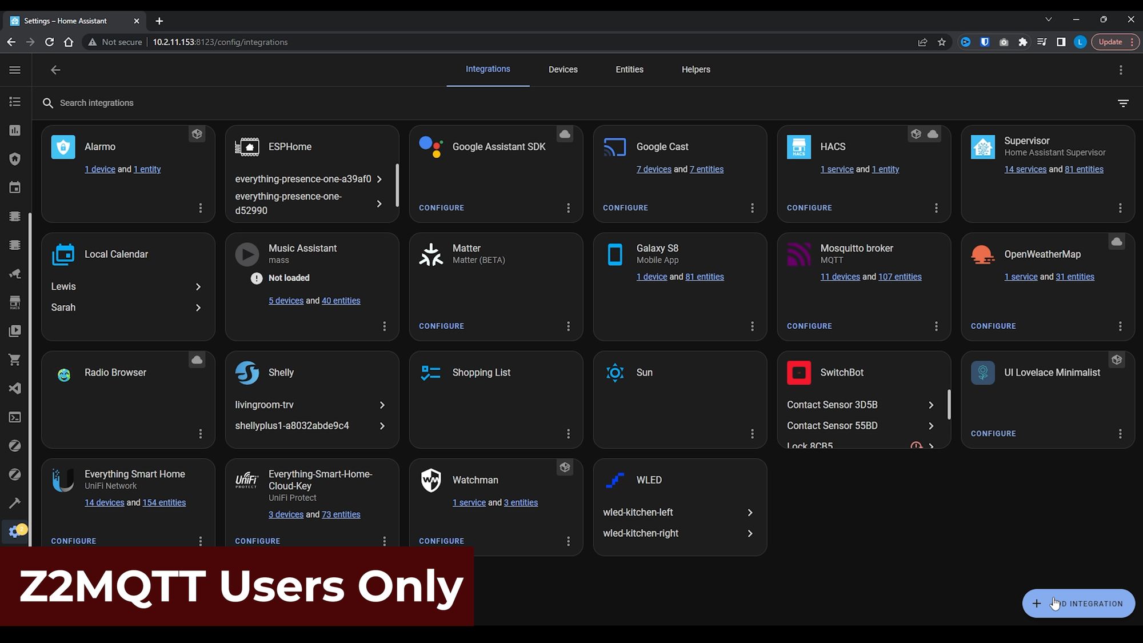
Task: Select the Watchman integration icon
Action: 431,480
